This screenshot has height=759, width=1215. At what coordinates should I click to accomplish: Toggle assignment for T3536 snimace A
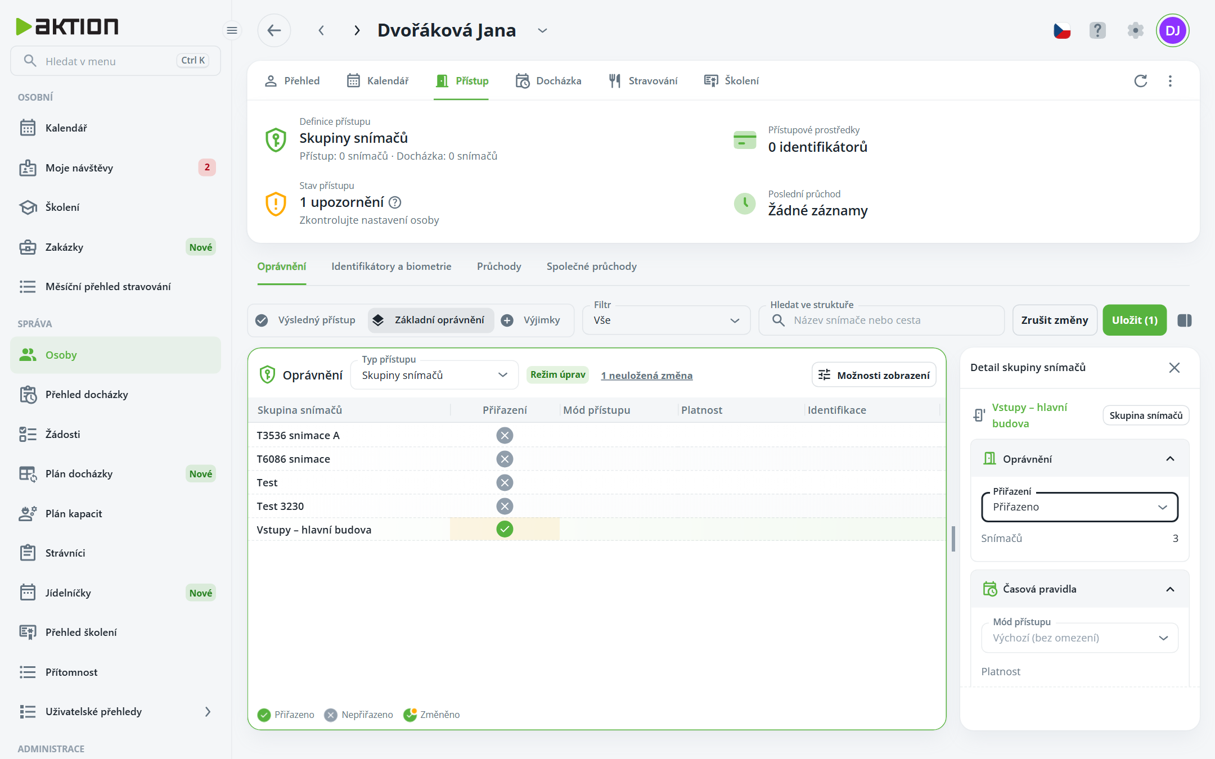pyautogui.click(x=505, y=435)
